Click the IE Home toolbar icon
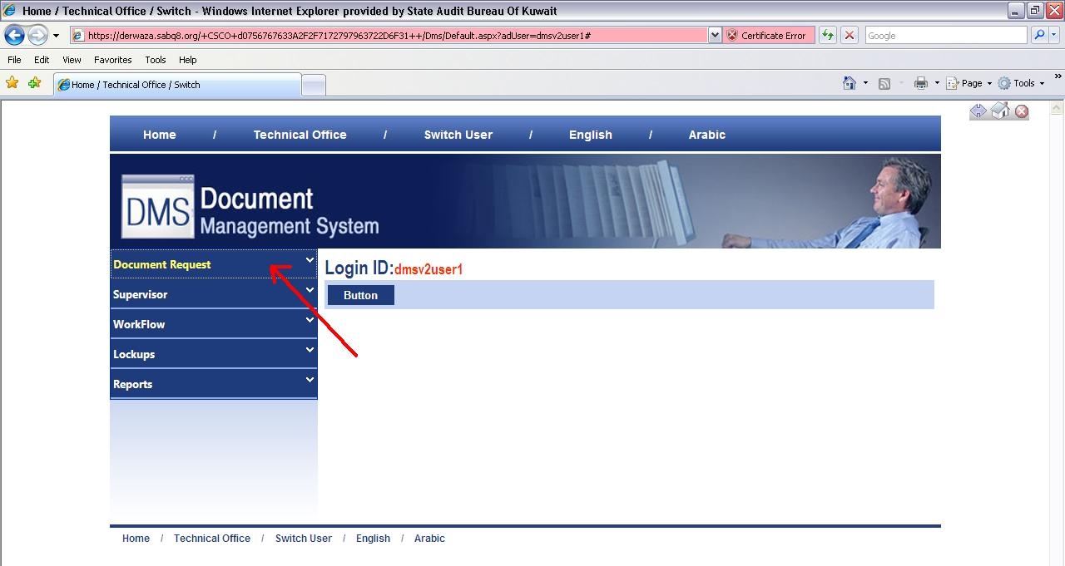Screen dimensions: 1065x566 (x=850, y=83)
